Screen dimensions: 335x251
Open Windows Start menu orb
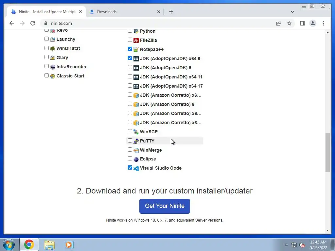click(9, 244)
